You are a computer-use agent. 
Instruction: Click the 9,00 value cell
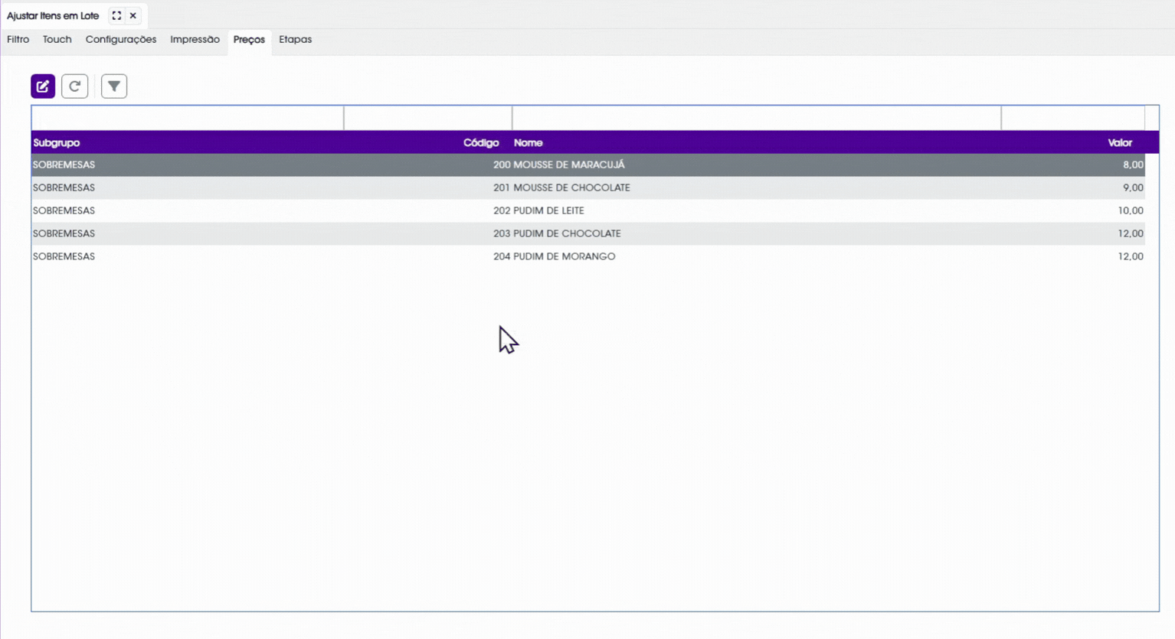(x=1133, y=187)
